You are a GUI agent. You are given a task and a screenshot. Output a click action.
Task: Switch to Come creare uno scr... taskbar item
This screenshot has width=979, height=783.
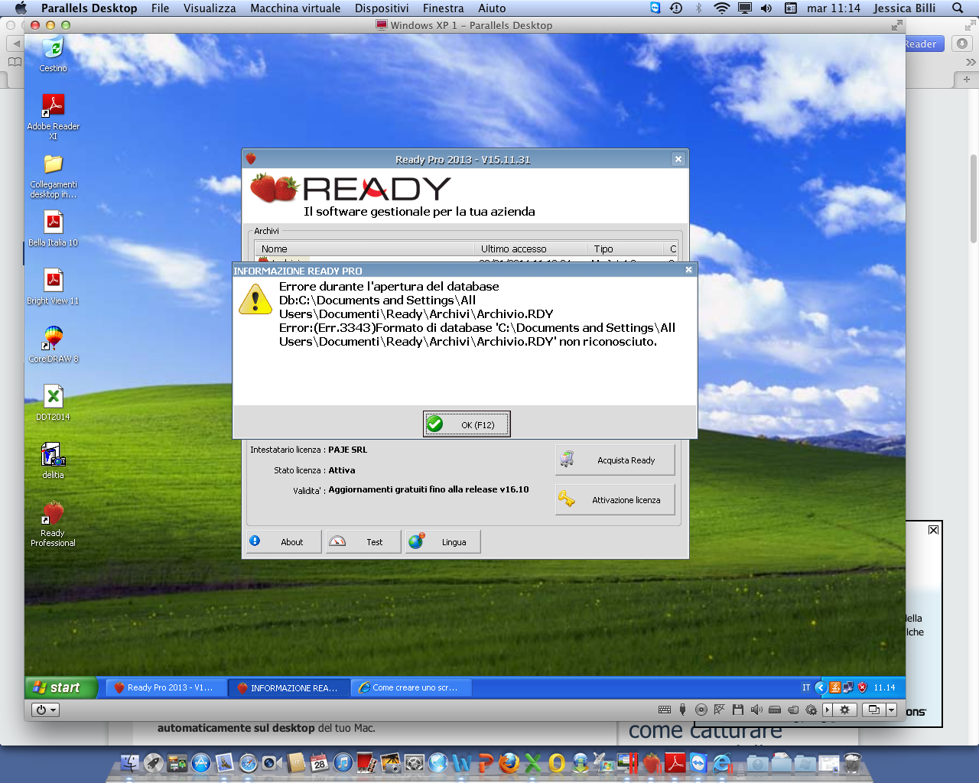click(411, 687)
